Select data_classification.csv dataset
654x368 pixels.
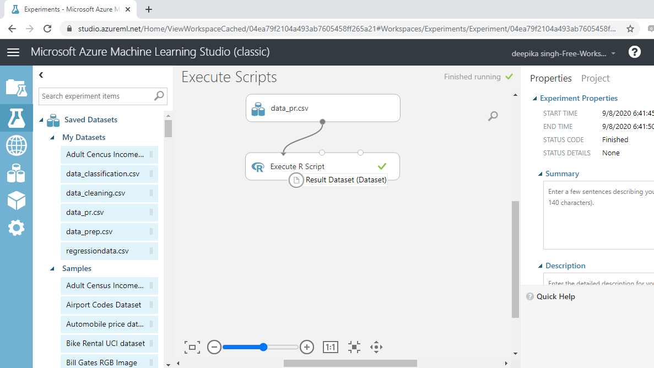pos(109,174)
